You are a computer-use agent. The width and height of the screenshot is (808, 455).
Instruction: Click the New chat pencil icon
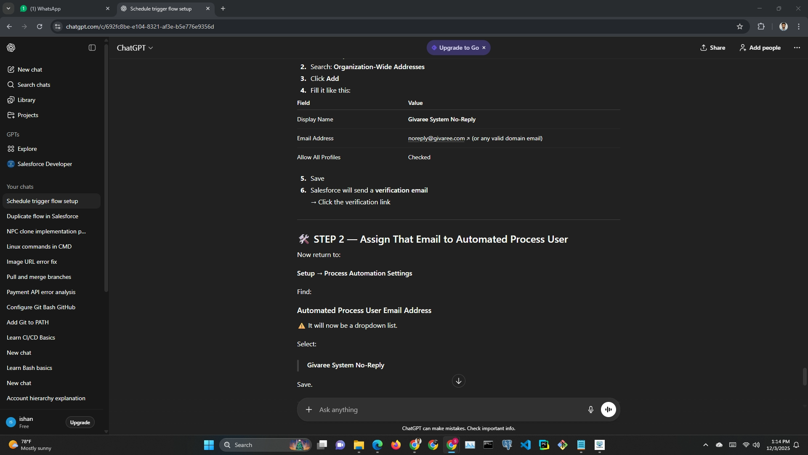tap(11, 70)
